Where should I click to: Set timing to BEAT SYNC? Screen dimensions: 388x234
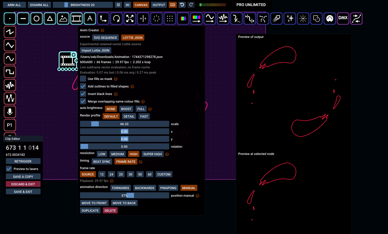[x=102, y=162]
